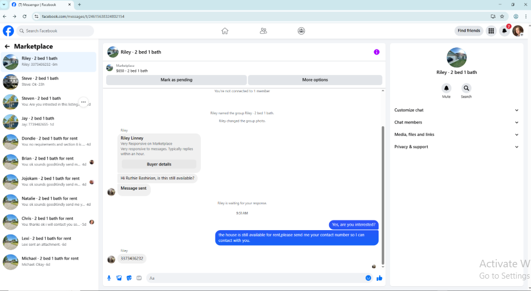The height and width of the screenshot is (291, 531).
Task: Click the Search Facebook field
Action: pos(55,31)
